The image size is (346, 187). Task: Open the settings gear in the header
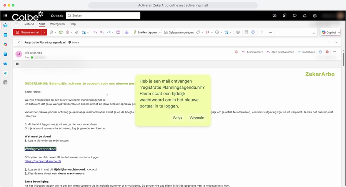pyautogui.click(x=314, y=16)
